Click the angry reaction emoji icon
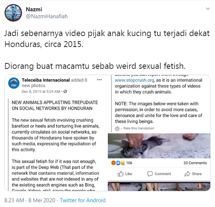Image resolution: width=215 pixels, height=207 pixels. click(x=113, y=163)
